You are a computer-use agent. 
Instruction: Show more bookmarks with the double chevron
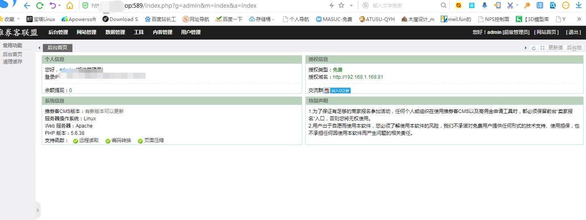pos(579,19)
